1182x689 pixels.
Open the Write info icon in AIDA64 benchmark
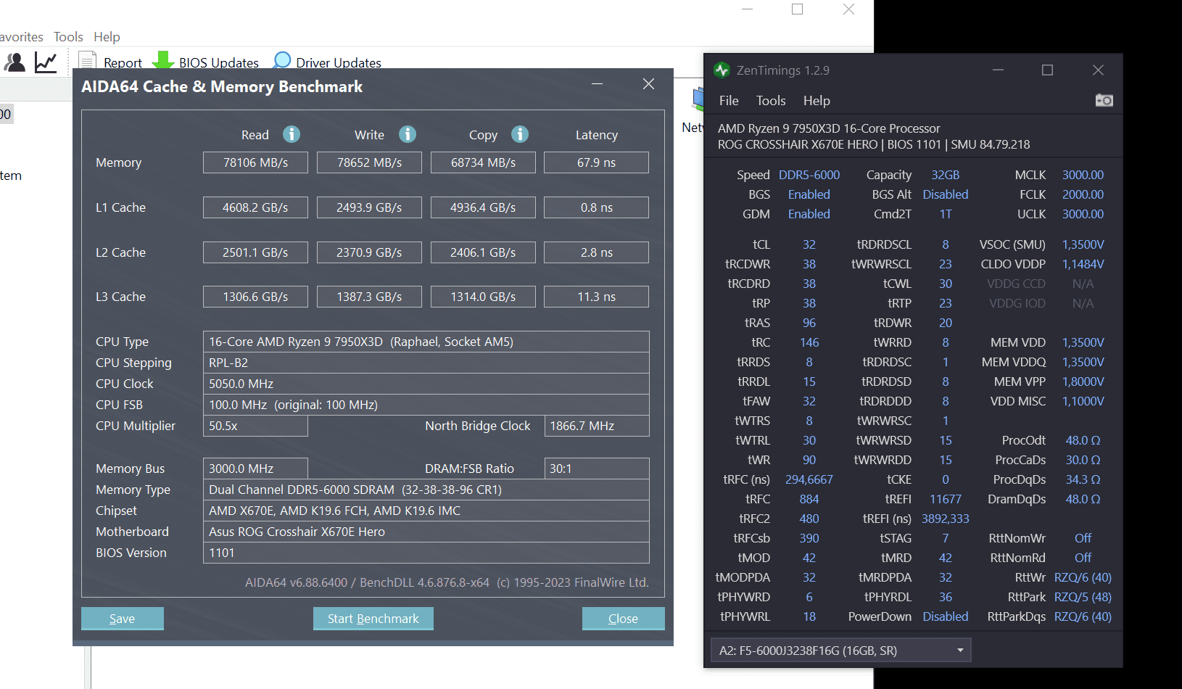click(408, 134)
